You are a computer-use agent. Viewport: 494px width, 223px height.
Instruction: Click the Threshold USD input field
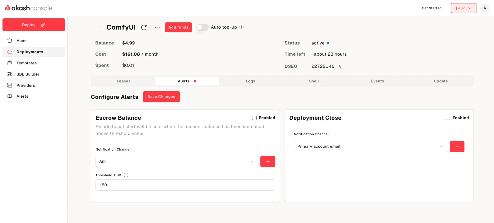(x=185, y=185)
